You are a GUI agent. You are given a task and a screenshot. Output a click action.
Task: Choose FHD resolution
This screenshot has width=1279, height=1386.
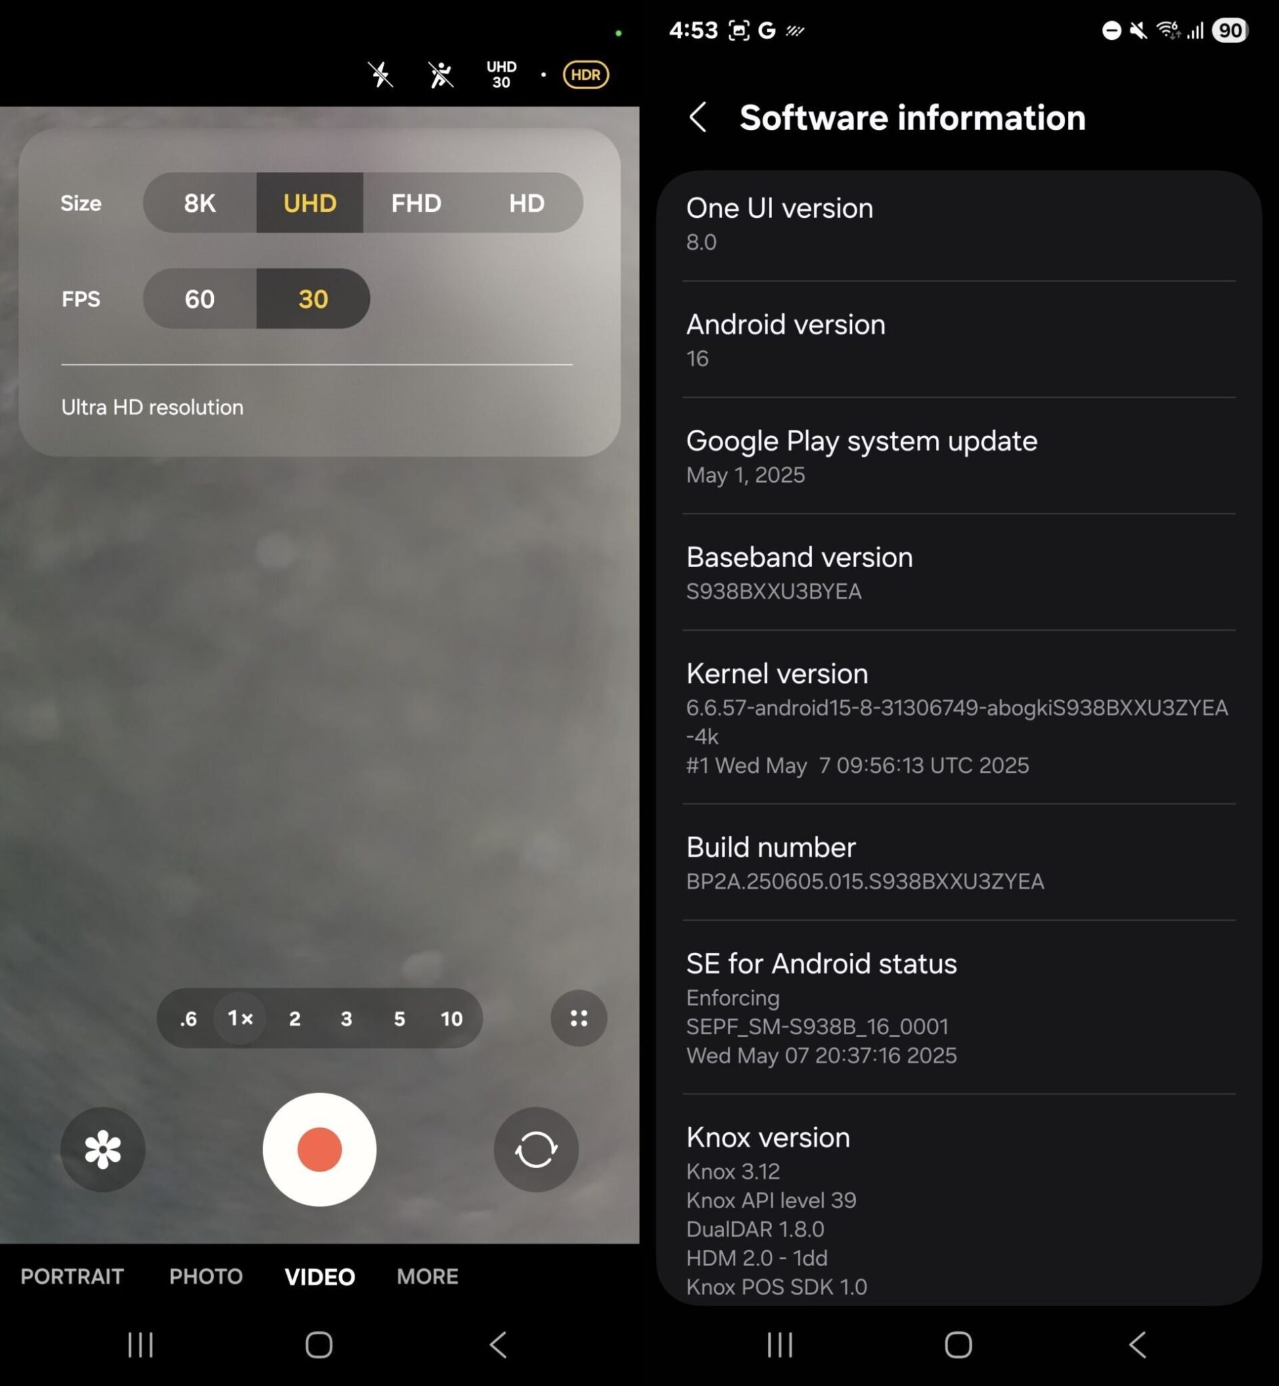(416, 203)
